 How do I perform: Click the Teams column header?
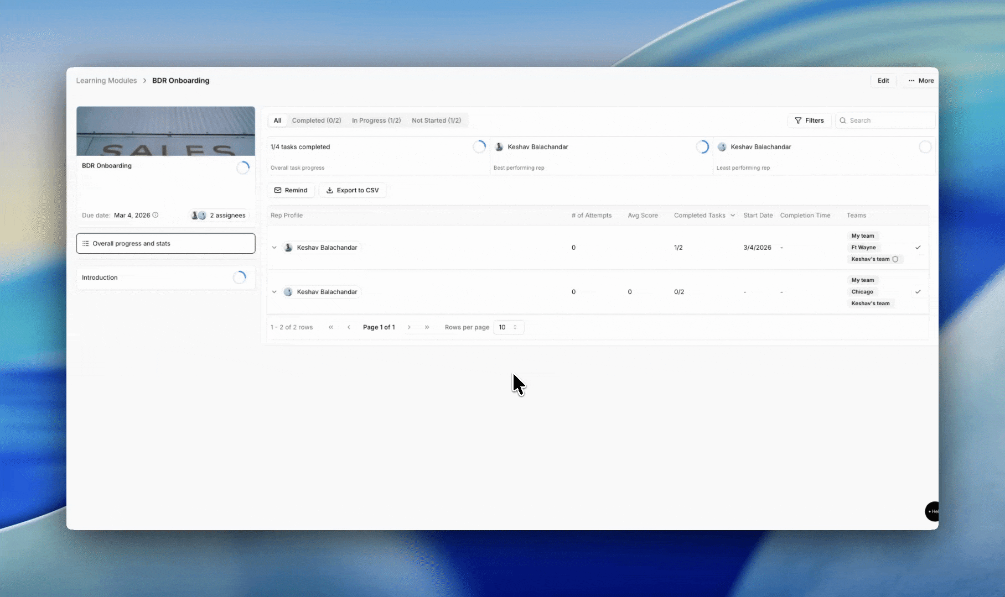click(x=856, y=216)
